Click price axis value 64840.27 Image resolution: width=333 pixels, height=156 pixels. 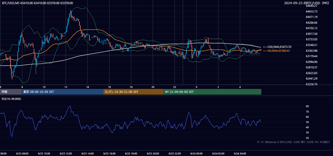(312, 6)
